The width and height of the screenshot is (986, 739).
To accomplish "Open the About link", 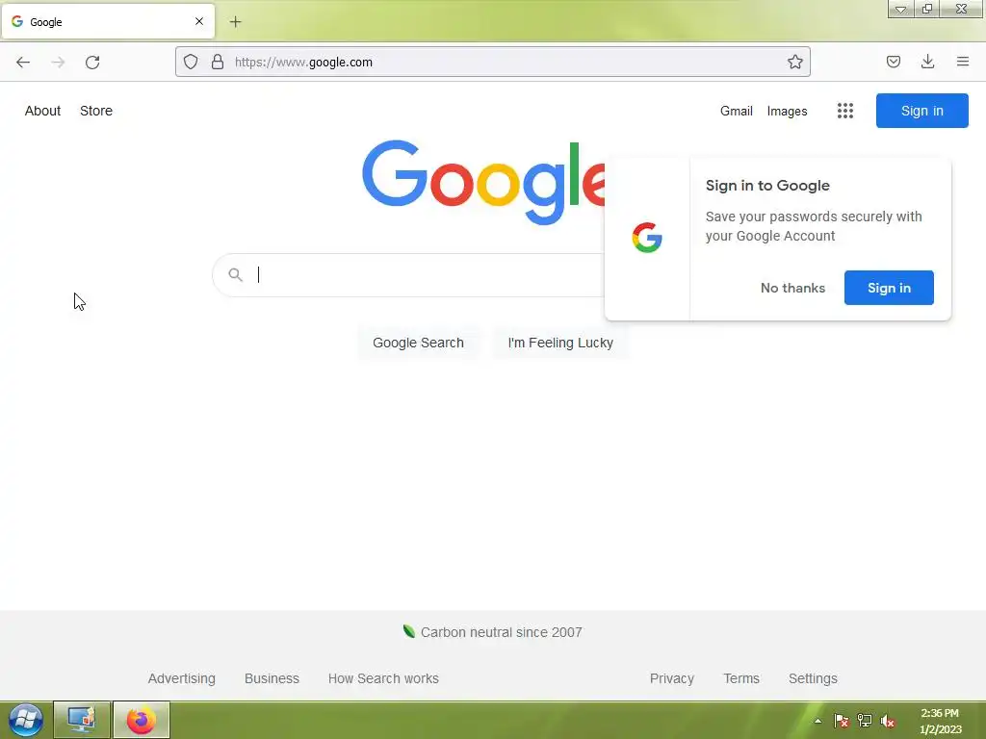I will click(42, 111).
